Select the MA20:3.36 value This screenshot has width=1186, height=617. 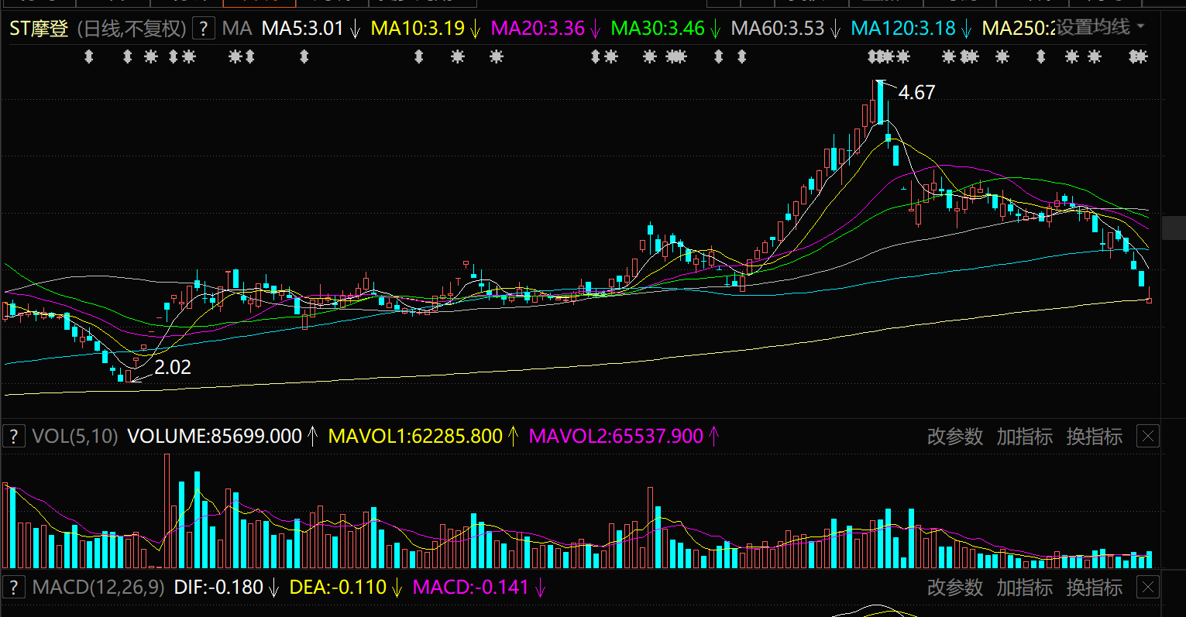pos(538,29)
